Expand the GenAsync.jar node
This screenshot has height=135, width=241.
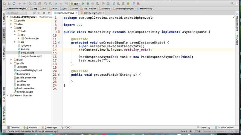click(x=18, y=38)
